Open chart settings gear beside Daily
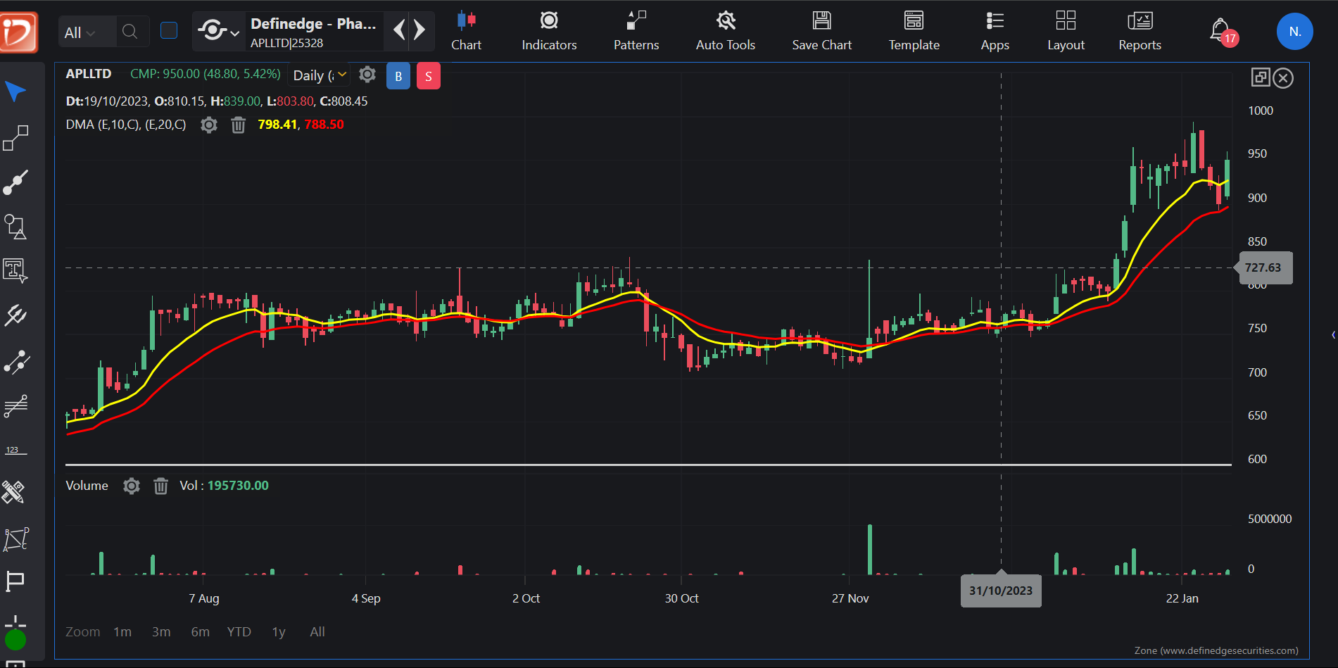 click(x=367, y=75)
